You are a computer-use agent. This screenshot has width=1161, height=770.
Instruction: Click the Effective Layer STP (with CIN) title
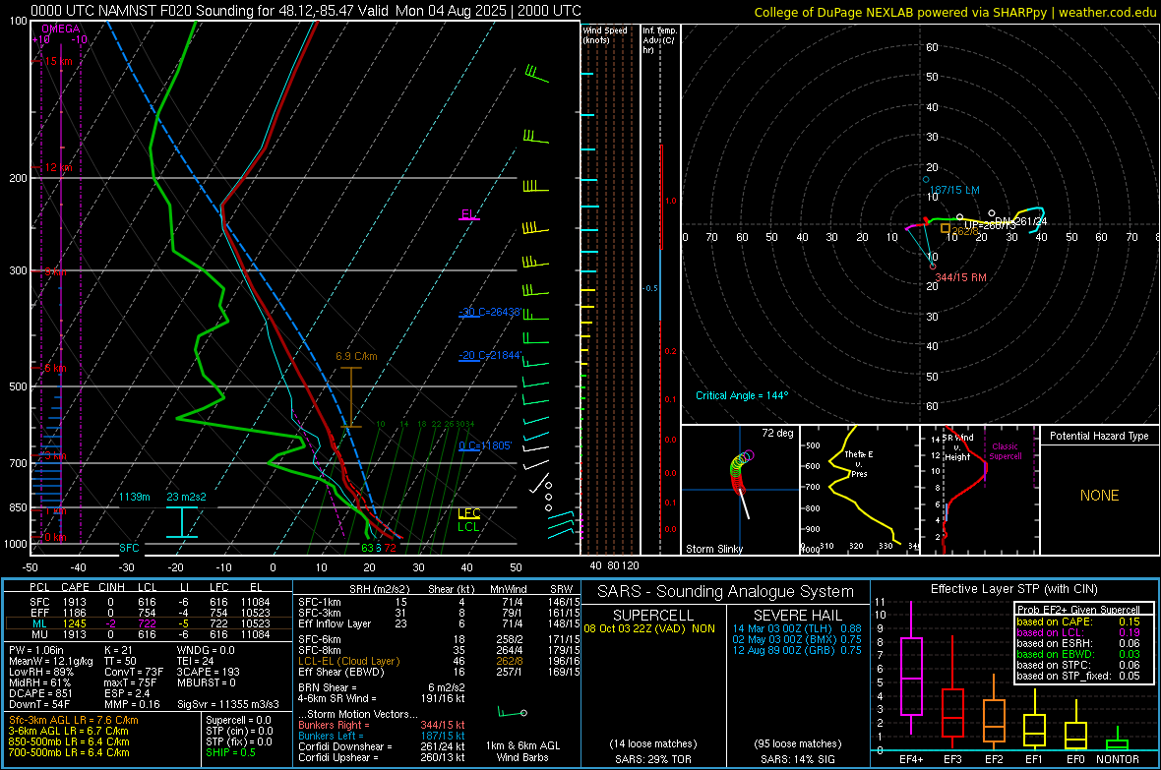click(1013, 589)
